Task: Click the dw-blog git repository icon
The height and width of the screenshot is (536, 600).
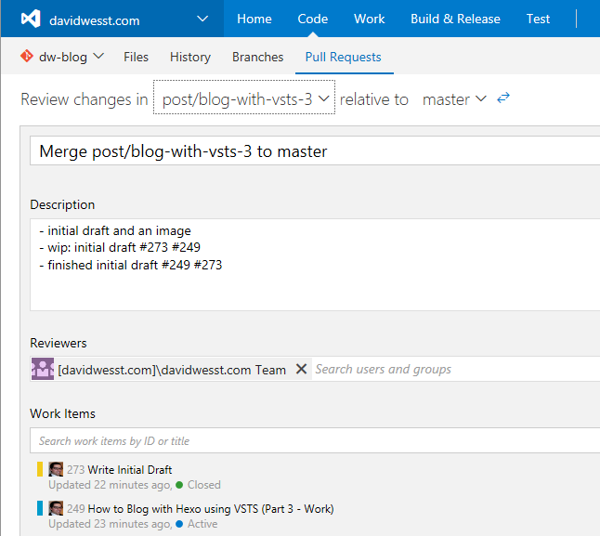Action: pyautogui.click(x=27, y=56)
